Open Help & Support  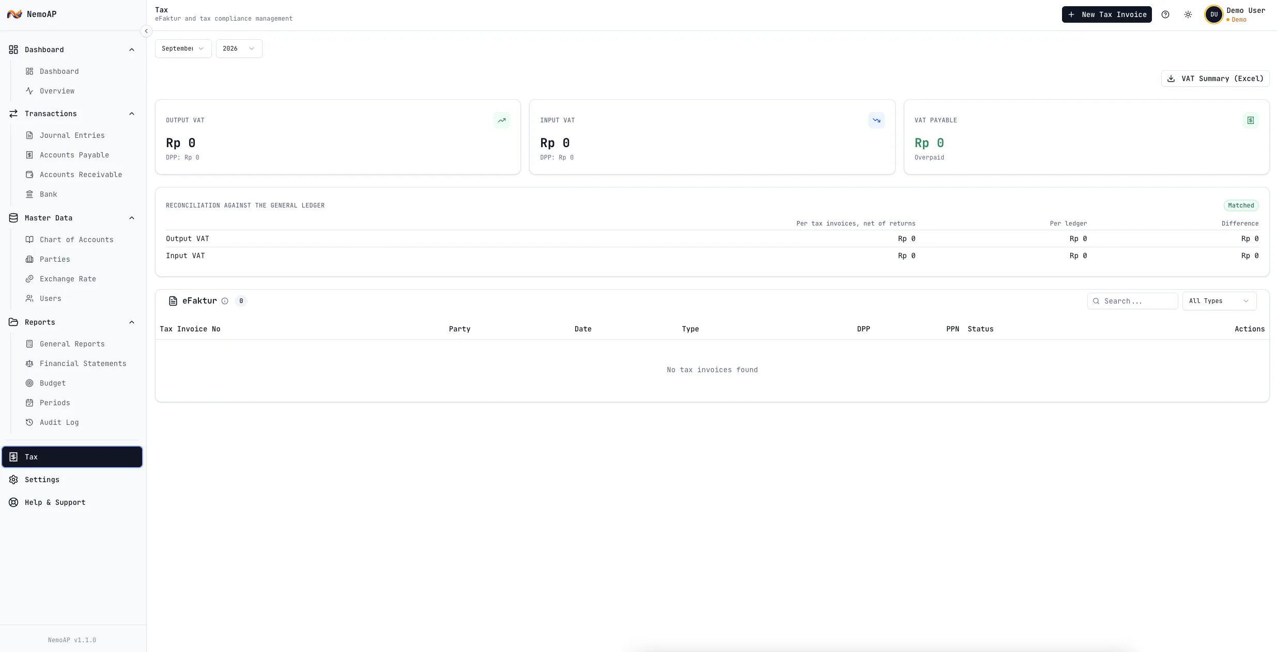[72, 502]
